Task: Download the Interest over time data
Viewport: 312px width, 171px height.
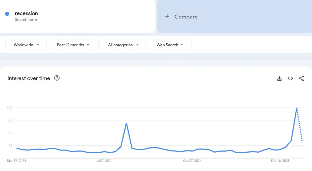Action: [279, 78]
